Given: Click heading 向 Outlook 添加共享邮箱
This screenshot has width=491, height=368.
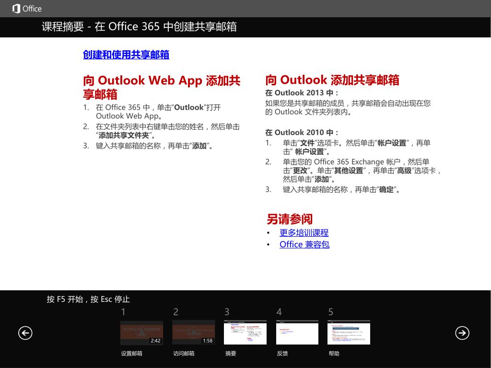Looking at the screenshot, I should [x=332, y=80].
